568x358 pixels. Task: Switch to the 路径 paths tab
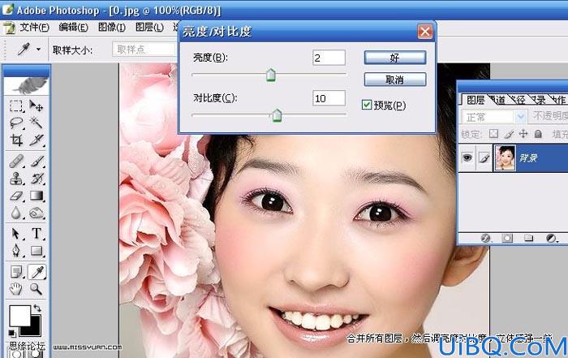tap(518, 100)
